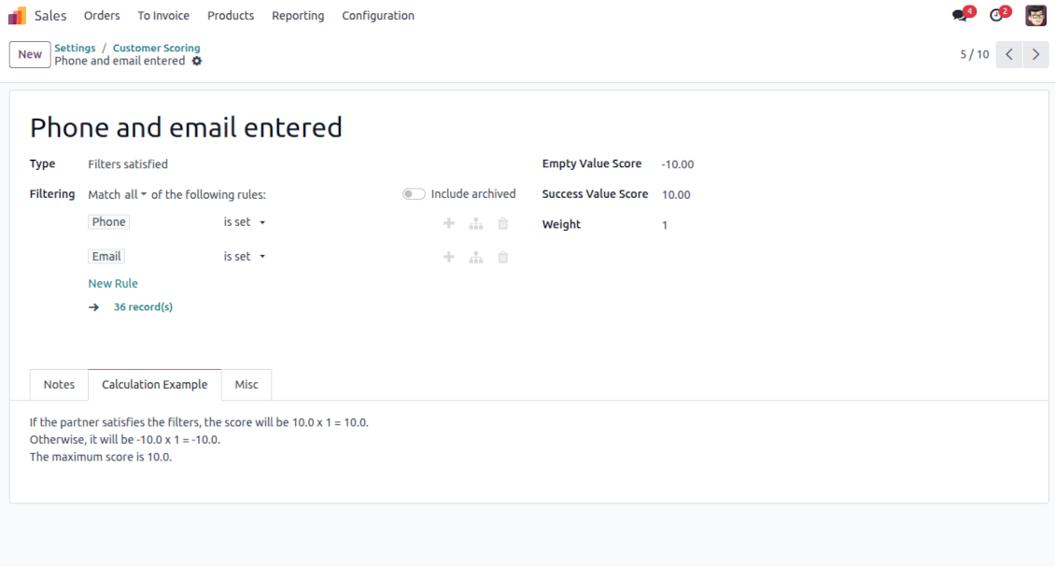
Task: Go to the previous record arrow
Action: (1009, 54)
